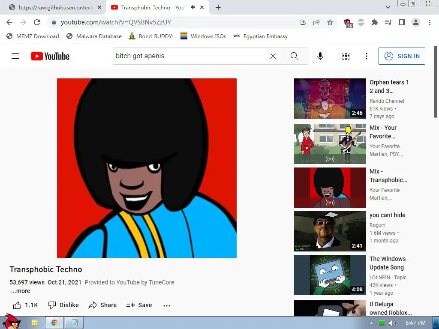Switch to the raw.githubusercontent tab
Screen dimensions: 439x329
[x=55, y=8]
